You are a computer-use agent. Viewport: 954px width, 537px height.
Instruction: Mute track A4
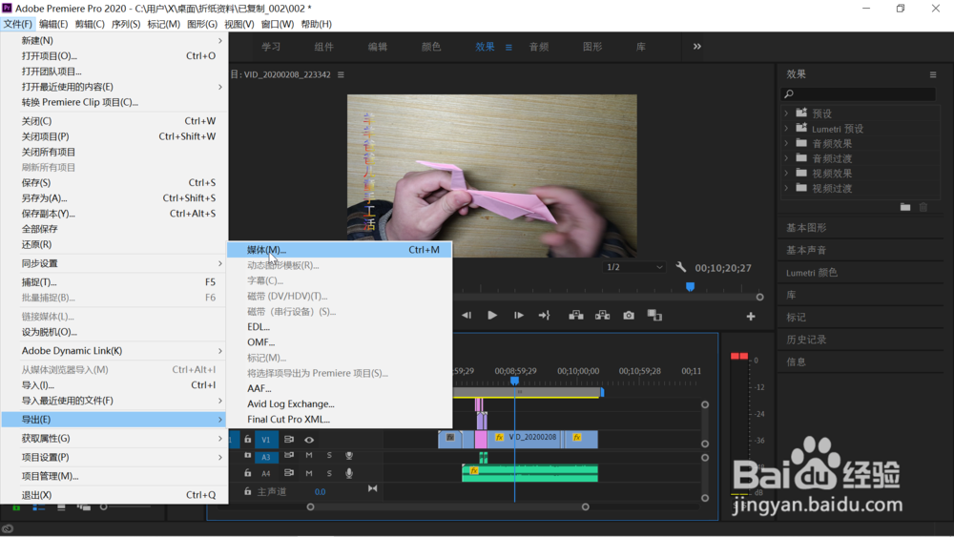309,473
